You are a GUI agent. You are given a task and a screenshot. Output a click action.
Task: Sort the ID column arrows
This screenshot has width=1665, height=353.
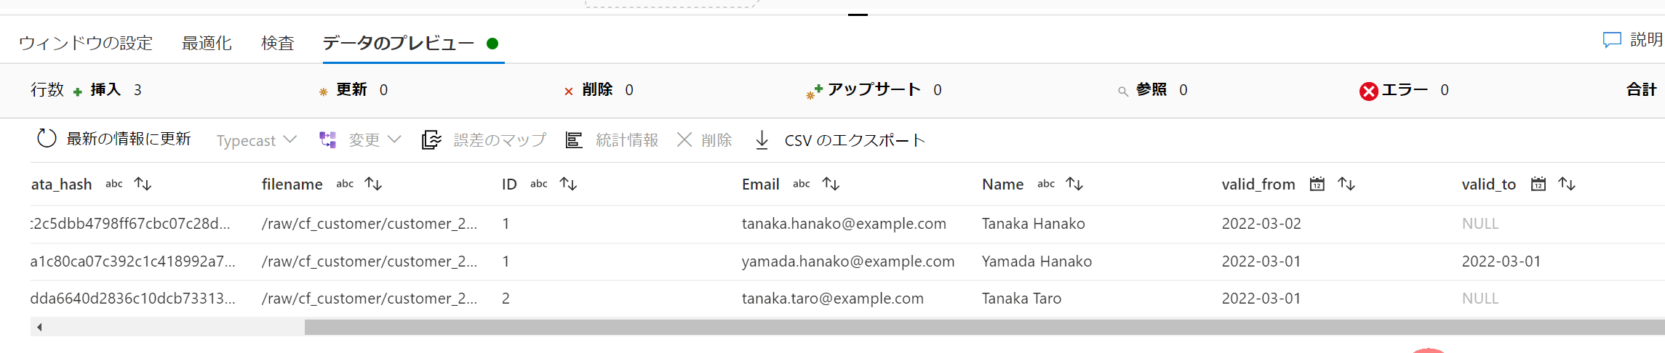(x=568, y=184)
